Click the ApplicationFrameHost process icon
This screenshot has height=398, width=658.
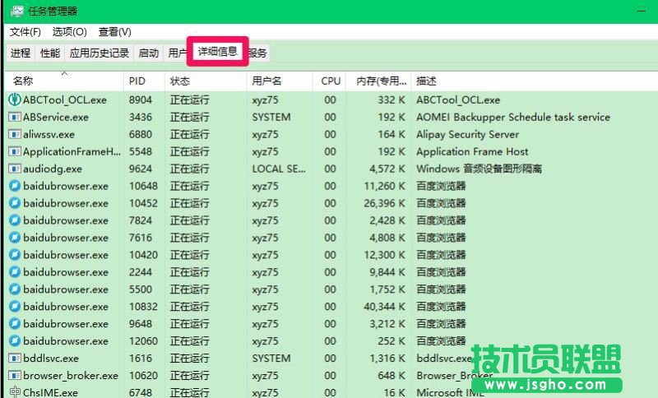point(15,151)
